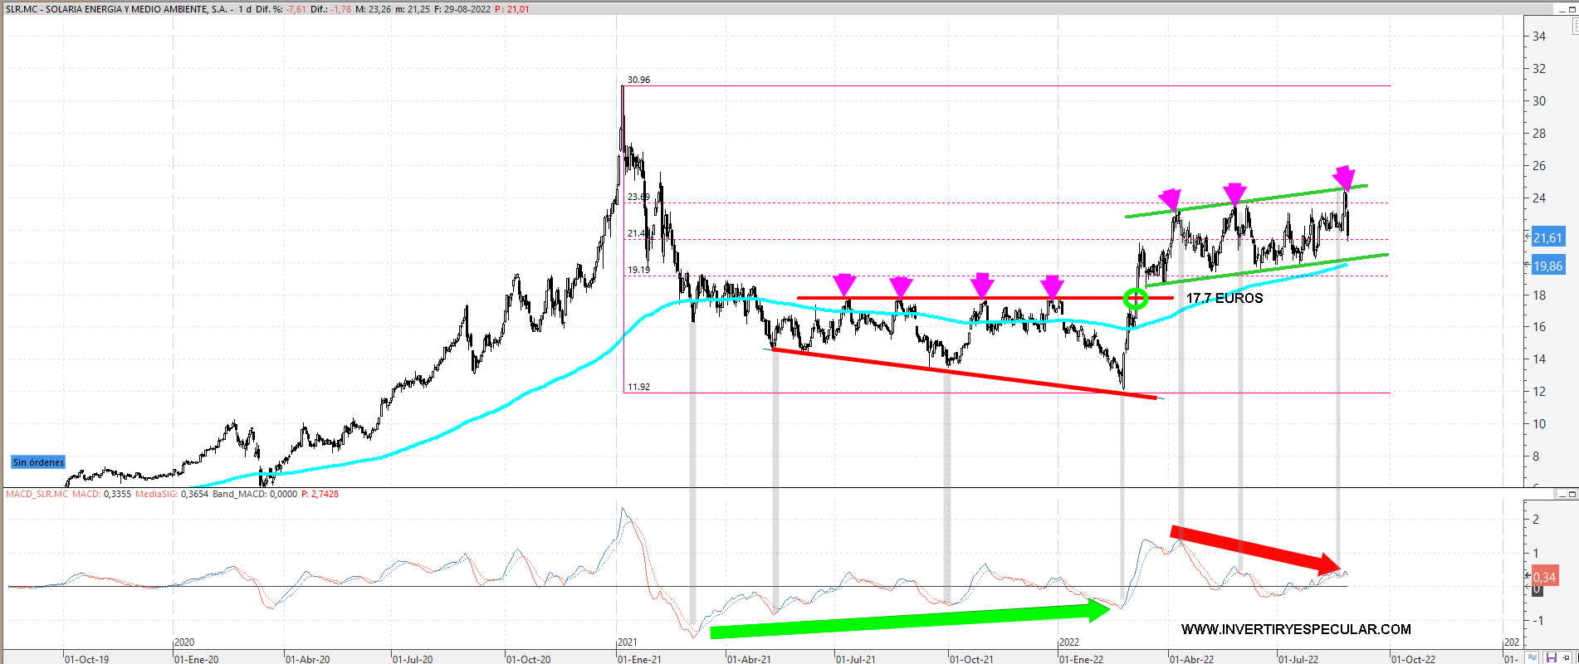Select the 21,61 current price tag
The image size is (1579, 664).
pyautogui.click(x=1547, y=238)
